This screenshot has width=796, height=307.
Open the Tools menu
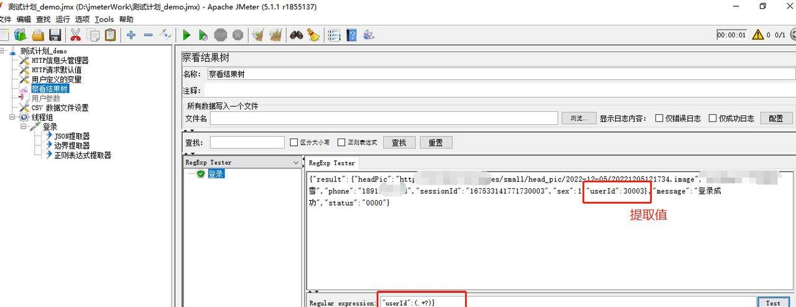(104, 19)
